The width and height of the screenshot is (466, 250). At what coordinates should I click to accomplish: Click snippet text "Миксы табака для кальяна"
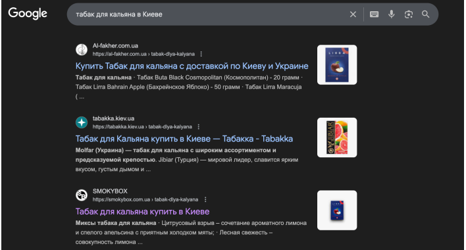pyautogui.click(x=116, y=223)
